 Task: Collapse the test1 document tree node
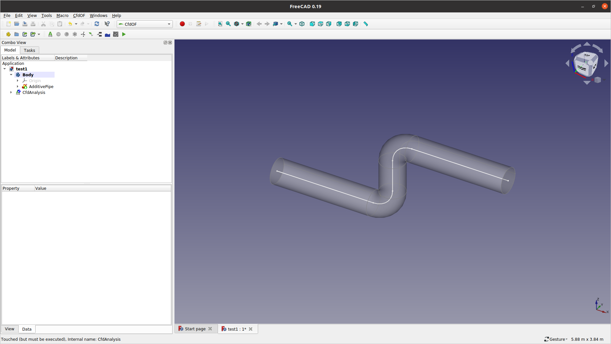point(5,69)
